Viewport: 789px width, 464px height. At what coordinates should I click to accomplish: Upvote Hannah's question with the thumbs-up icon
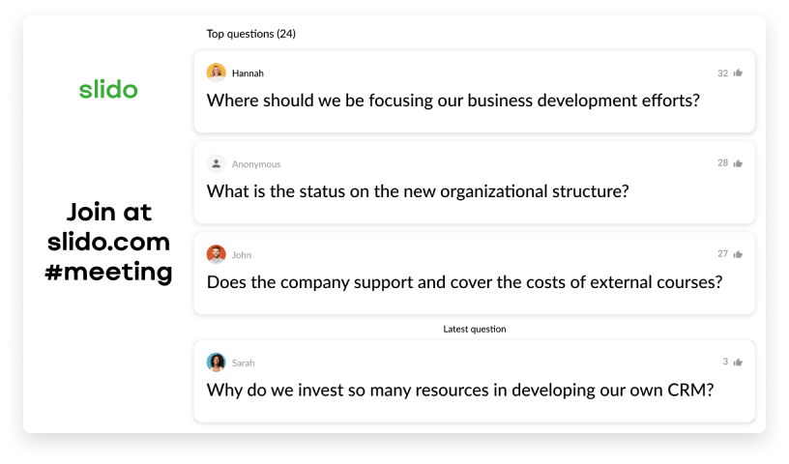pos(738,72)
